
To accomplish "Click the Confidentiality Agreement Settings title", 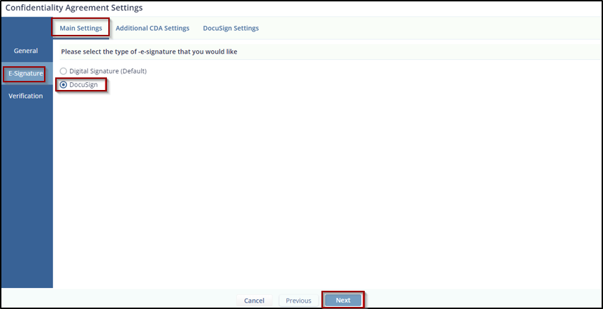I will [74, 8].
